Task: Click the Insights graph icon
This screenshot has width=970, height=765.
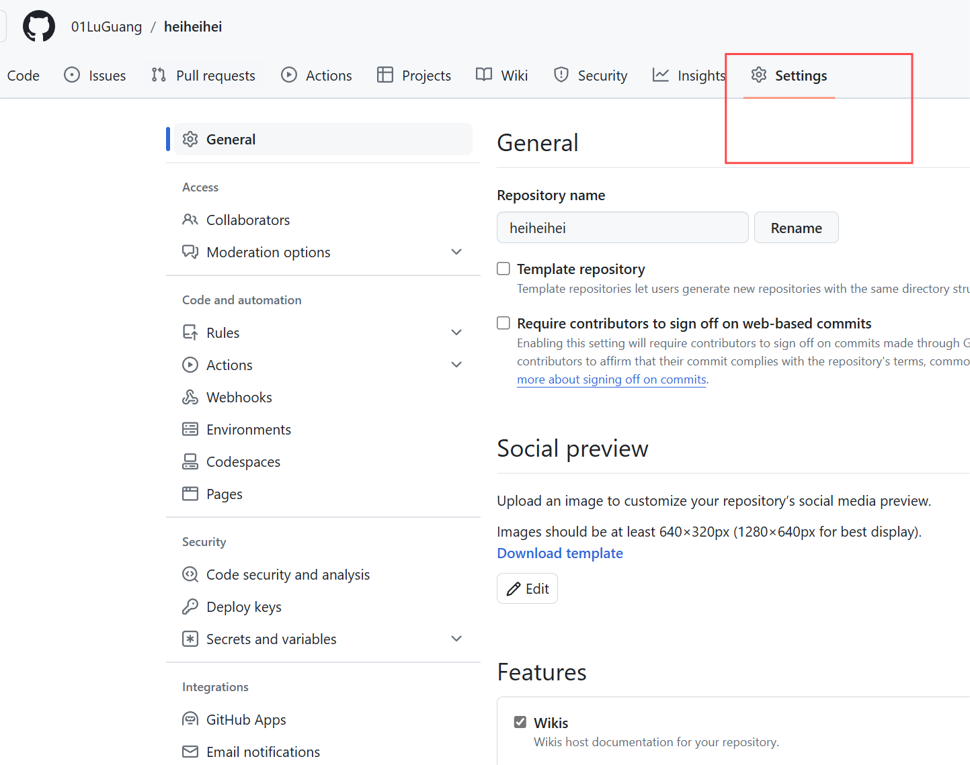Action: (x=661, y=75)
